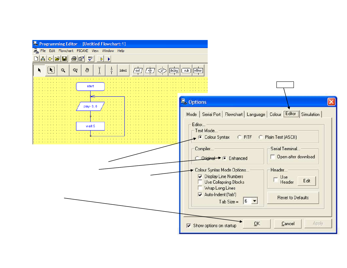Choose the dashed-box area select tool
Screen dimensions: 347x268
point(51,71)
